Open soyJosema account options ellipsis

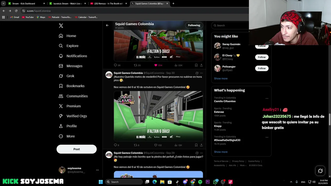tap(97, 170)
